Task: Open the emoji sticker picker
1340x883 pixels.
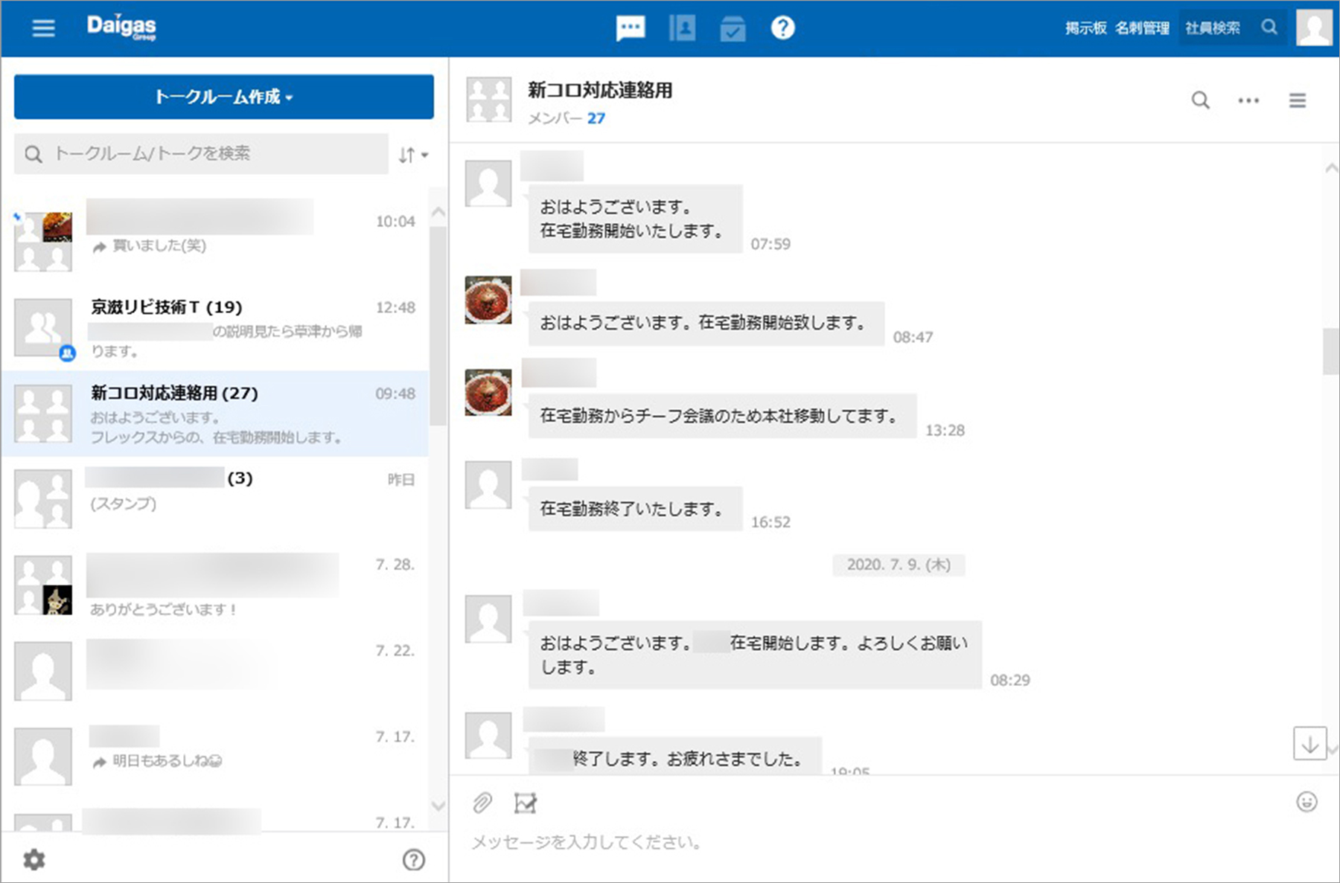Action: (x=1306, y=802)
